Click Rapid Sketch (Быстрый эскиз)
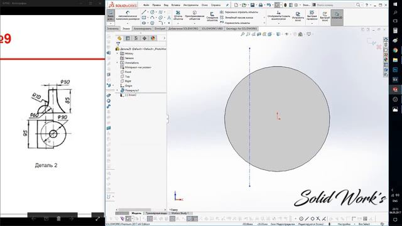 (325, 16)
